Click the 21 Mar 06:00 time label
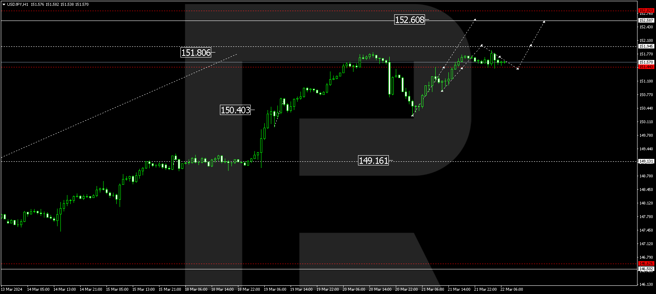 point(433,289)
